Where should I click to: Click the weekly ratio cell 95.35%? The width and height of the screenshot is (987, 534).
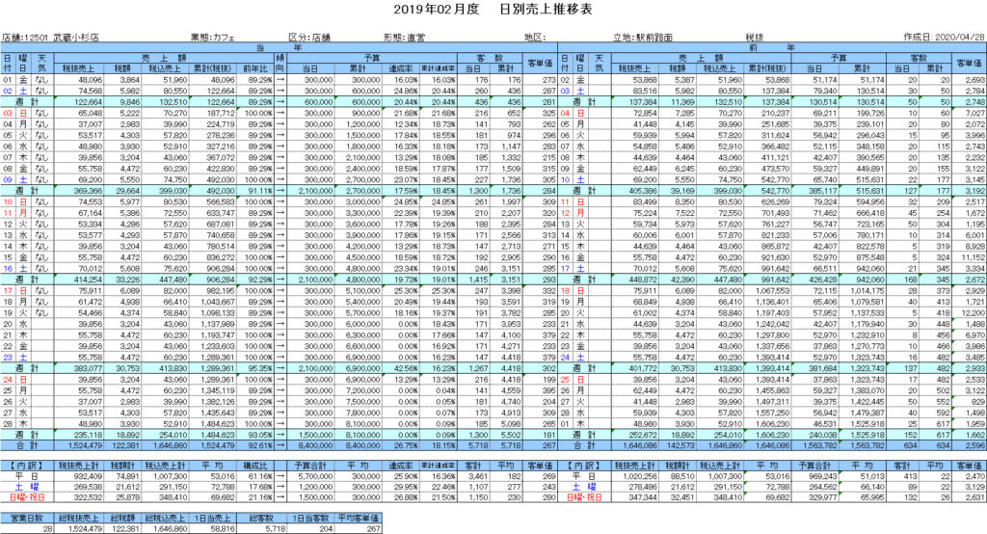point(258,368)
